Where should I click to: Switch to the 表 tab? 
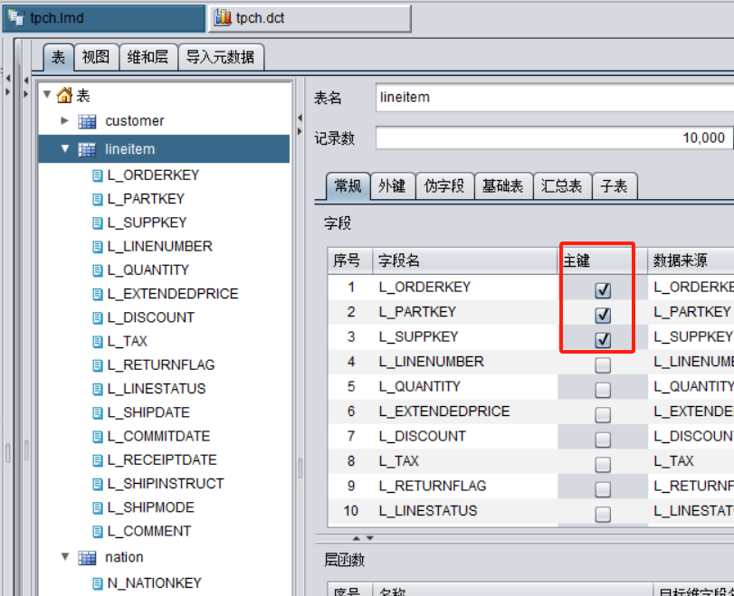click(x=59, y=57)
